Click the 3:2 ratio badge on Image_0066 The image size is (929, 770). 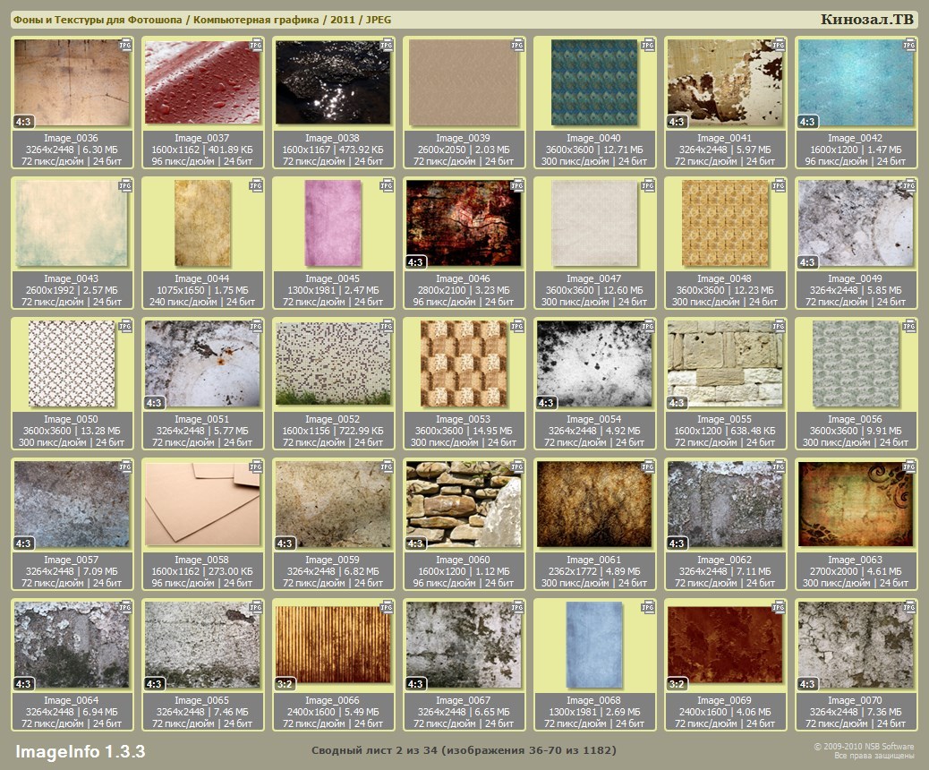[x=286, y=684]
